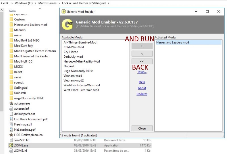The width and height of the screenshot is (227, 154).
Task: Click the Mod Heroes of the Pacific folder icon
Action: tap(11, 56)
